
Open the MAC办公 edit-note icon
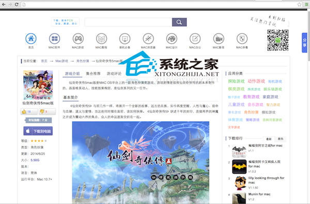(195, 39)
